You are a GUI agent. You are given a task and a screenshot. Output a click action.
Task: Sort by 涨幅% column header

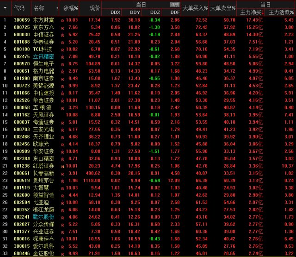(70, 8)
